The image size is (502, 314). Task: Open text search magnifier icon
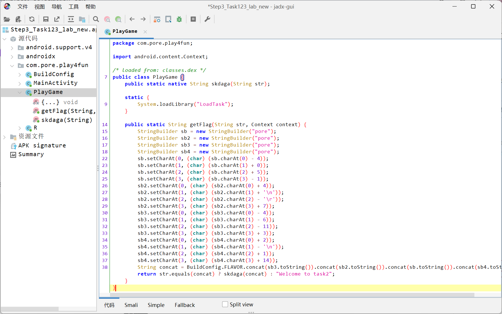[x=96, y=19]
